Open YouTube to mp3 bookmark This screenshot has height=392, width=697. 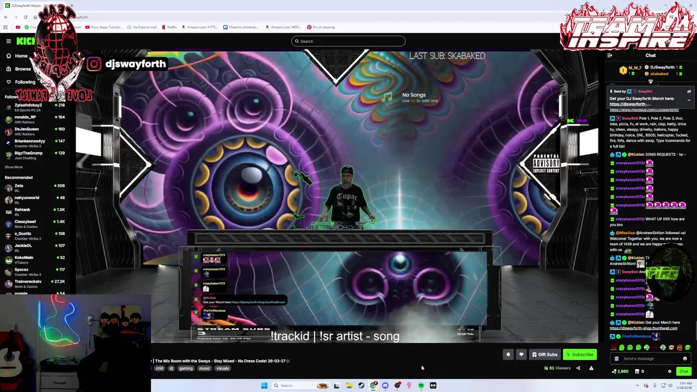pos(142,27)
